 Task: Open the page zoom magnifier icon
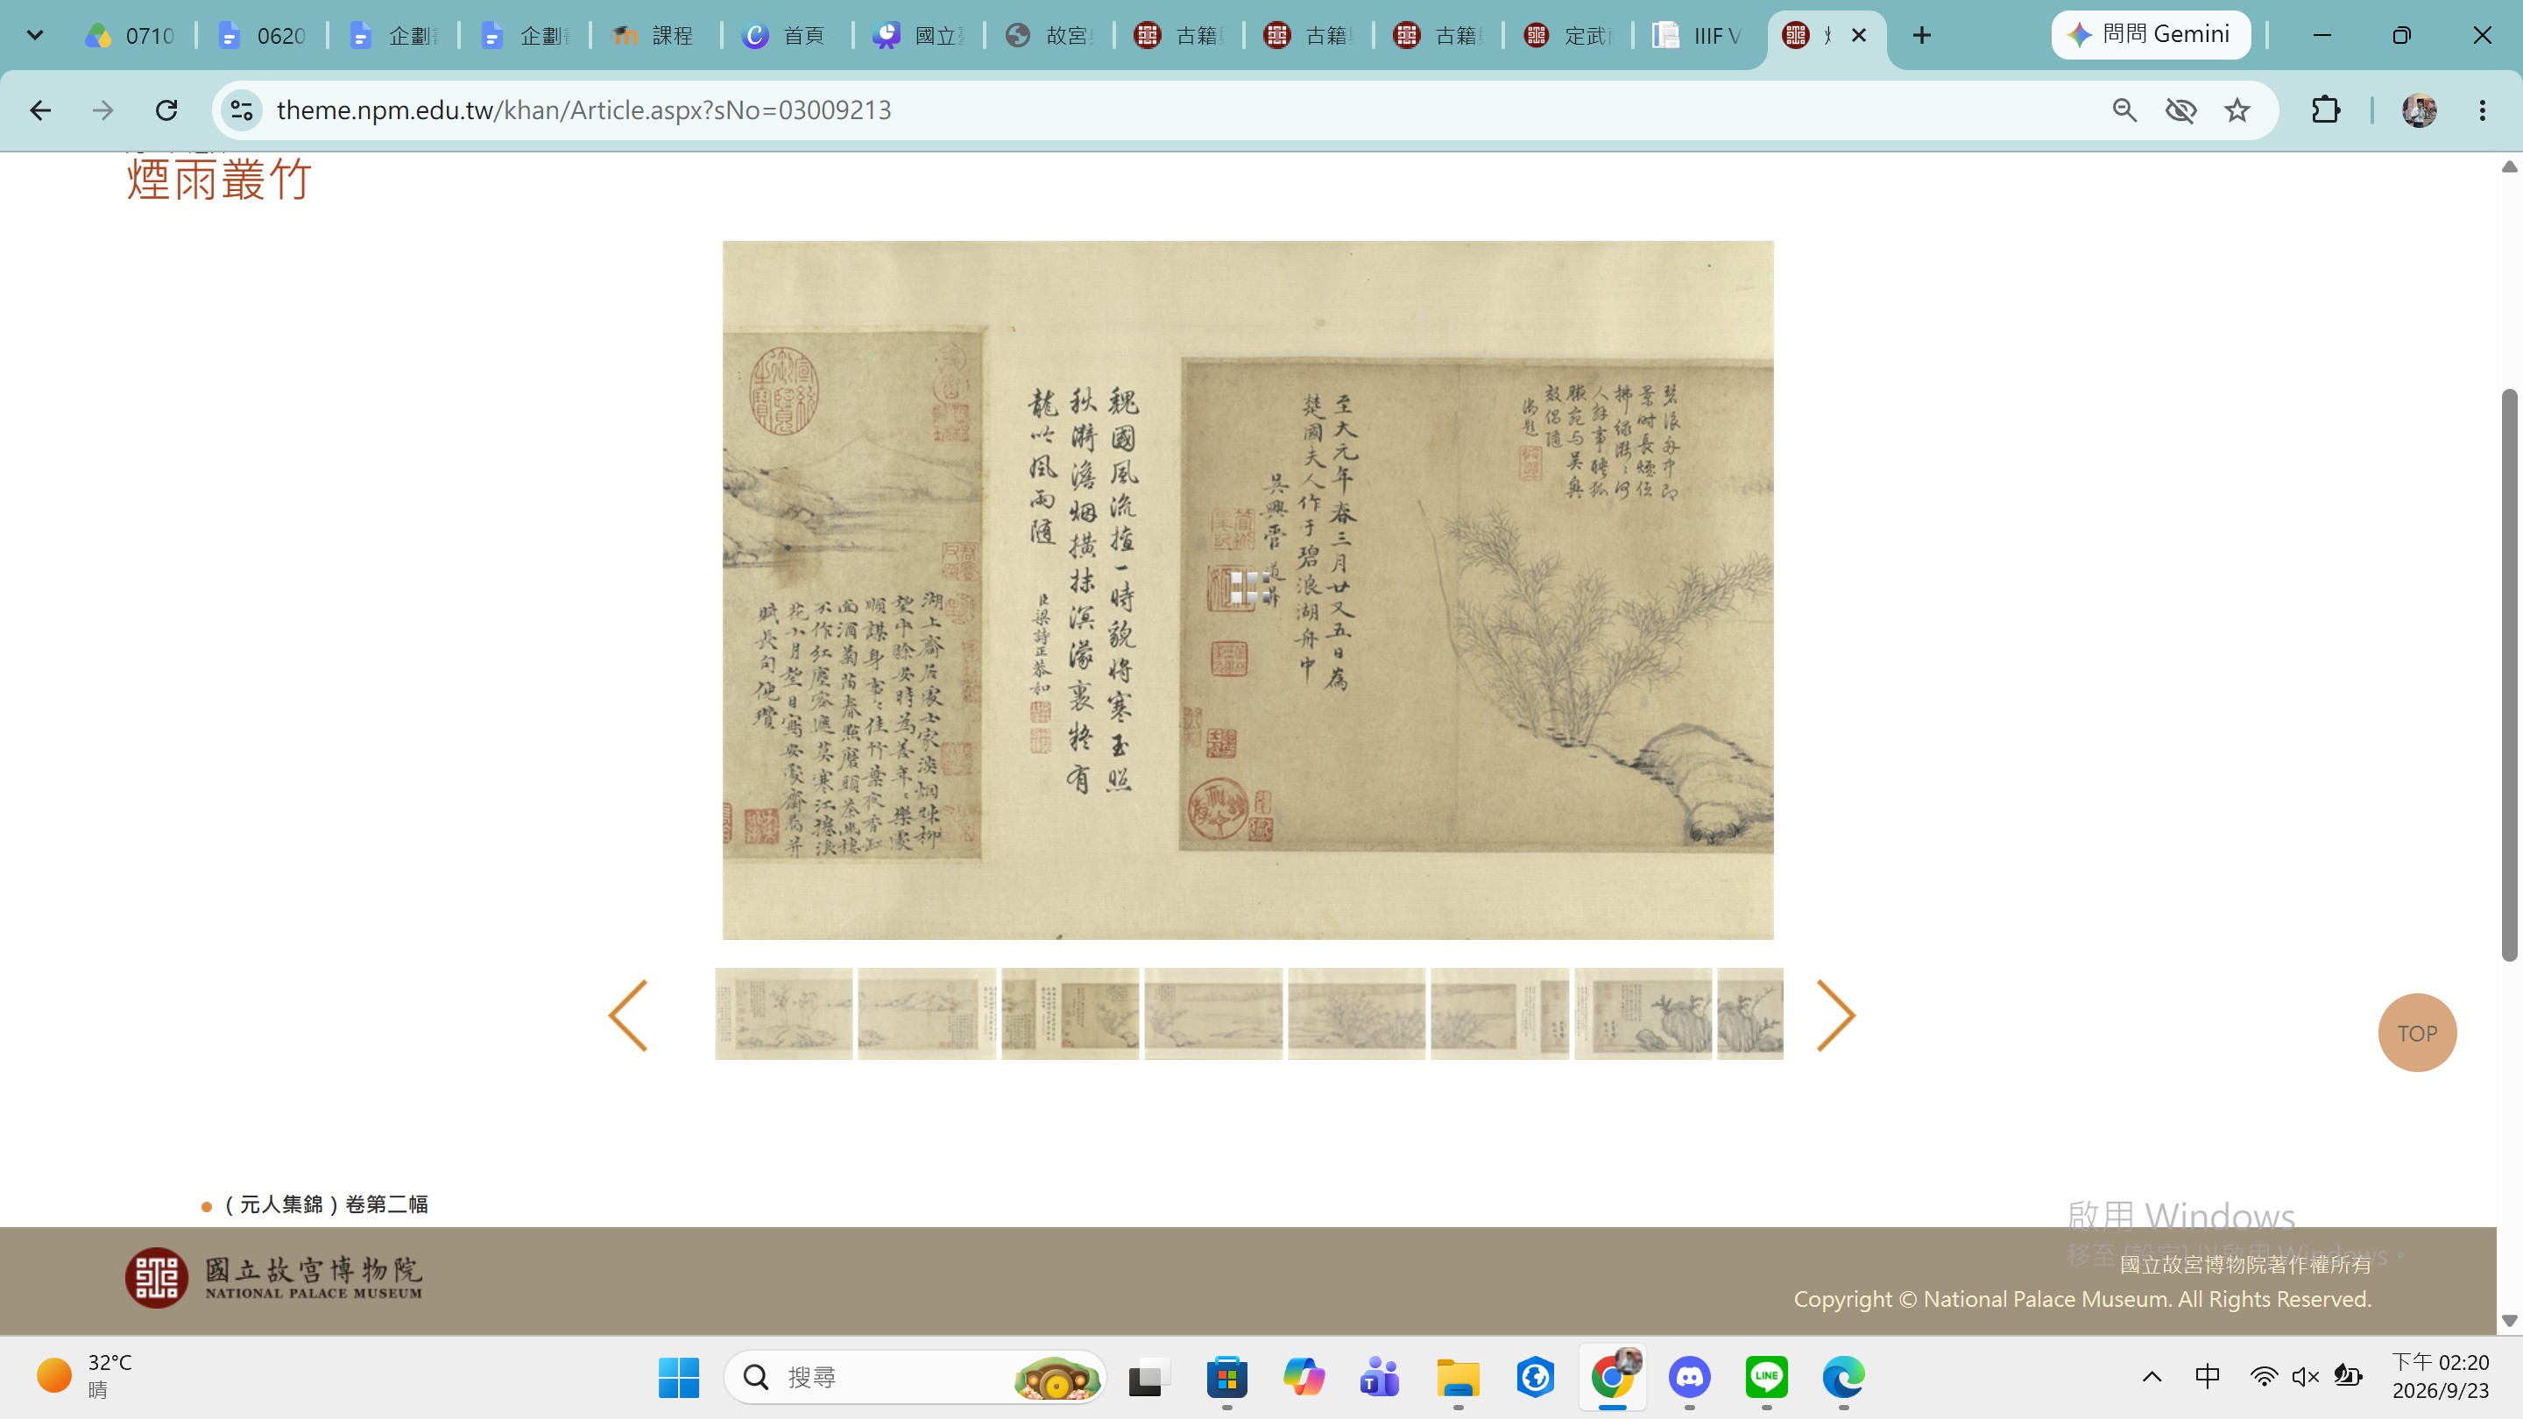point(2124,109)
